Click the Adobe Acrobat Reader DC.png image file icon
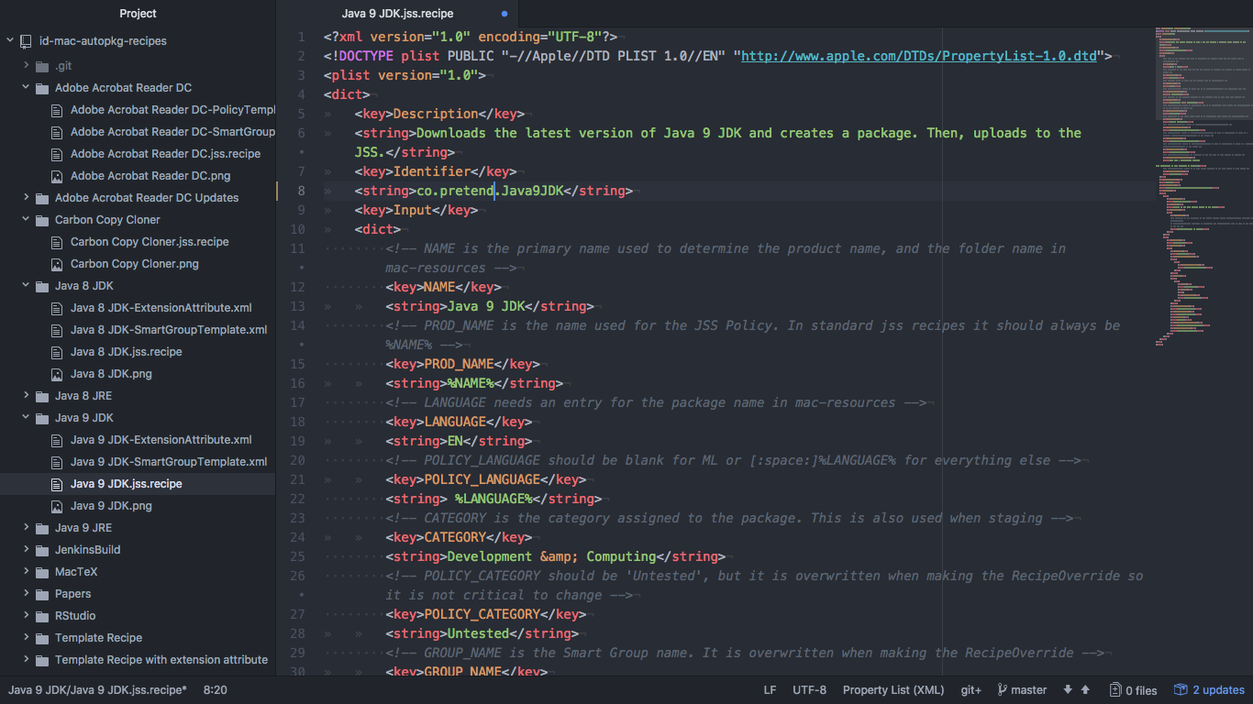The image size is (1253, 704). tap(57, 176)
